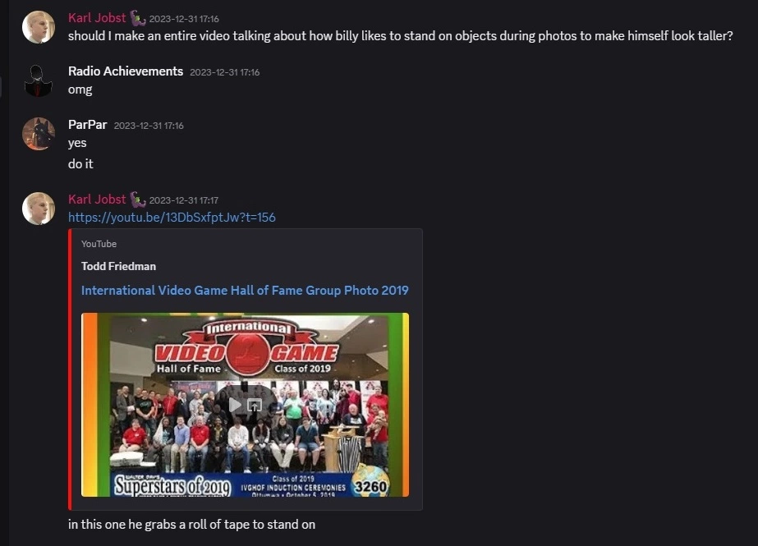Click Radio Achievements' profile avatar
758x546 pixels.
39,80
